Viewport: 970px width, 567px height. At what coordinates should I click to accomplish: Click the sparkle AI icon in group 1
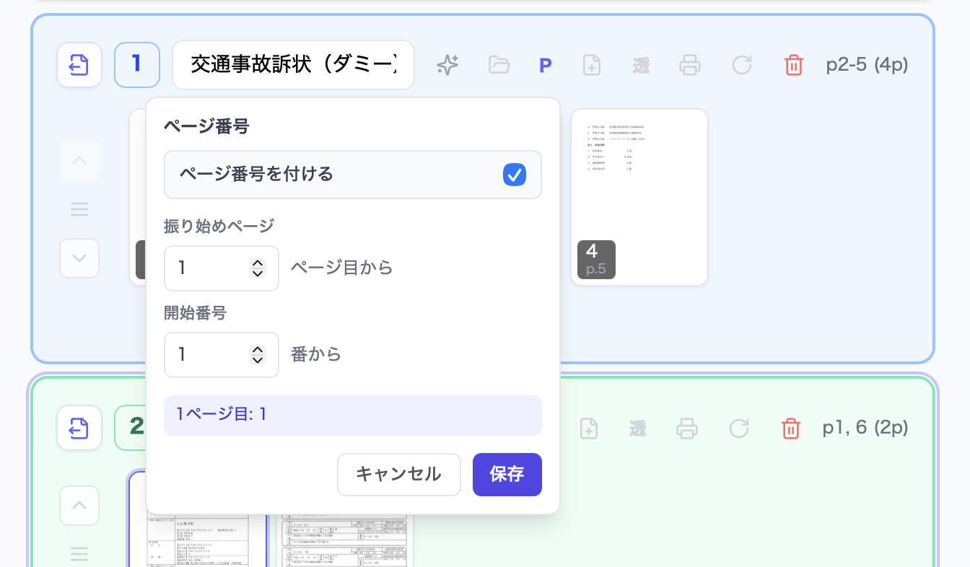pos(447,65)
